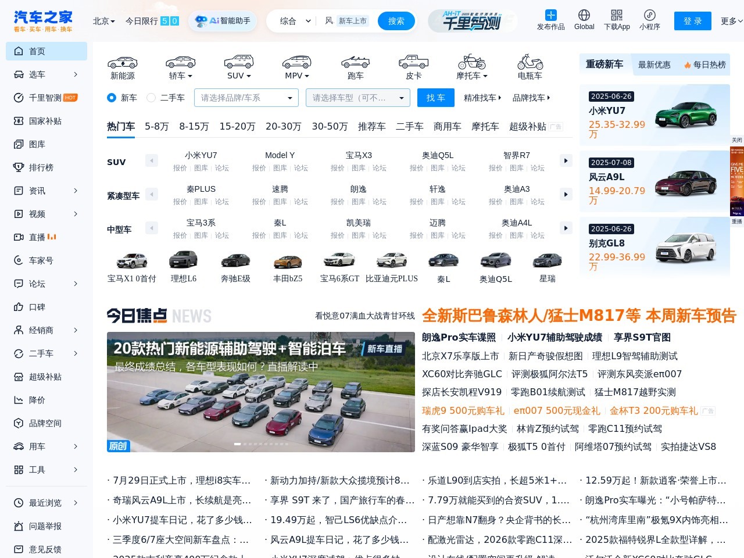Viewport: 744px width, 558px height.
Task: Open the 图库 sidebar icon
Action: point(36,144)
